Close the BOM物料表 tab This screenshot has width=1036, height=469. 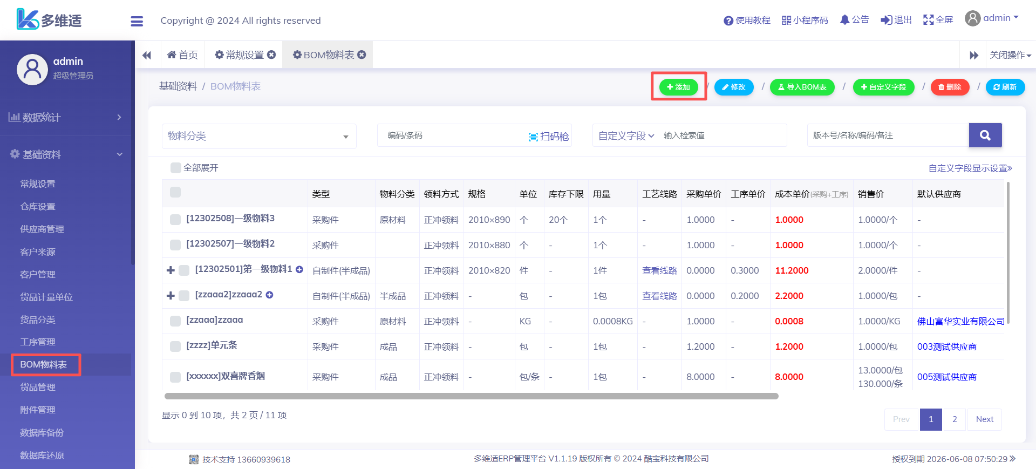coord(362,55)
